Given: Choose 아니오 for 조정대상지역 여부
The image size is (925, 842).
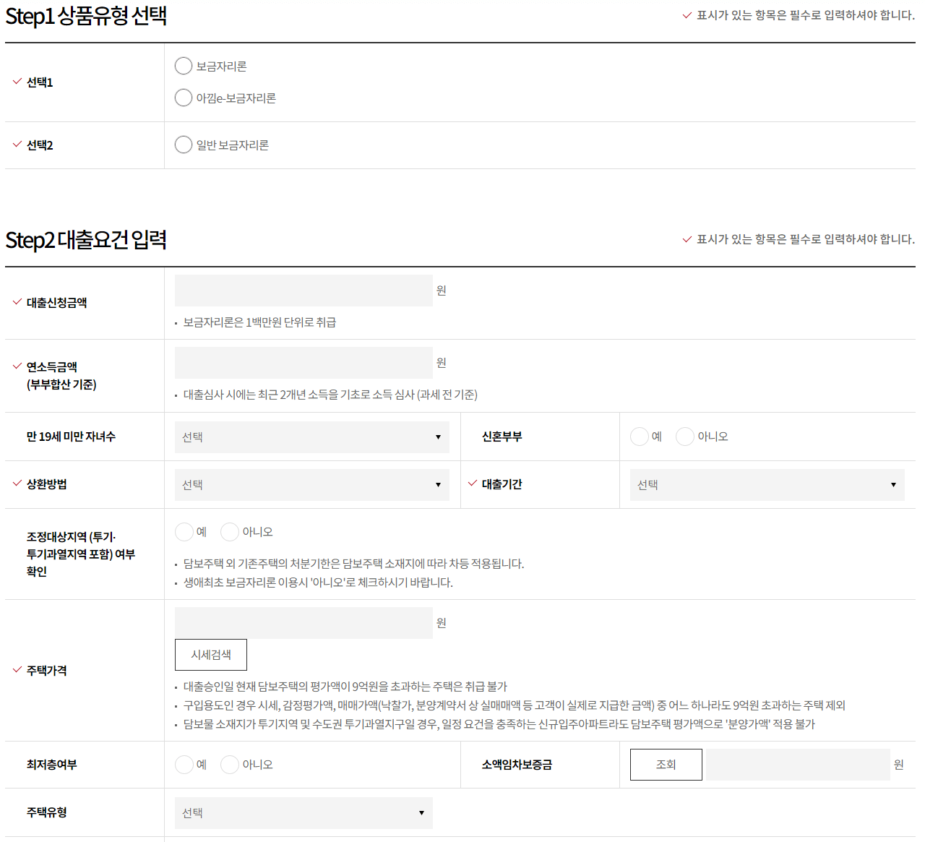Looking at the screenshot, I should coord(229,532).
